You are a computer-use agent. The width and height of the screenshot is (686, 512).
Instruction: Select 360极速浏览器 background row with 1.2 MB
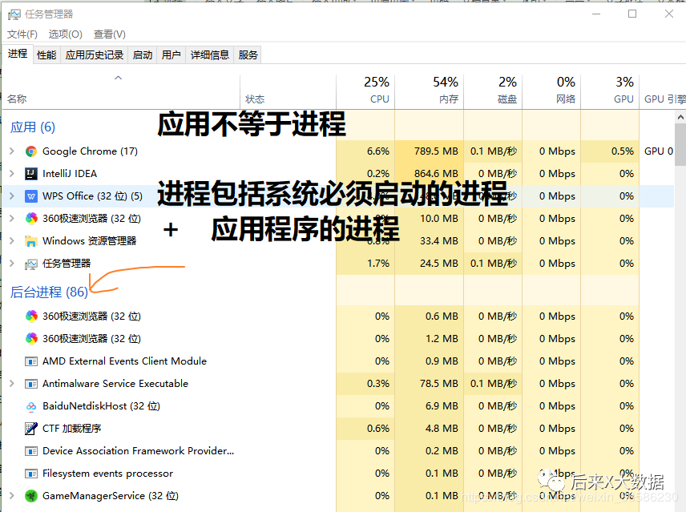click(337, 338)
